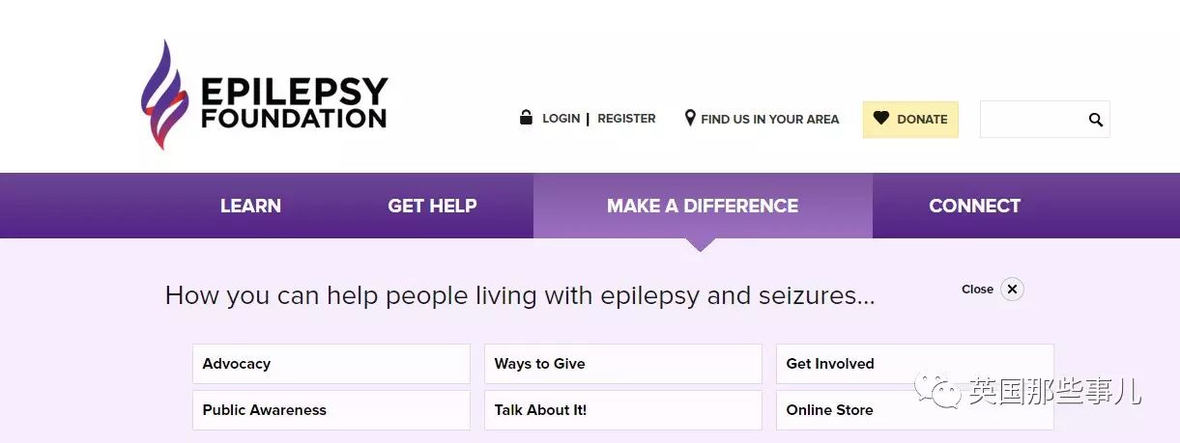Go to Get Involved
The height and width of the screenshot is (443, 1180).
[x=915, y=364]
